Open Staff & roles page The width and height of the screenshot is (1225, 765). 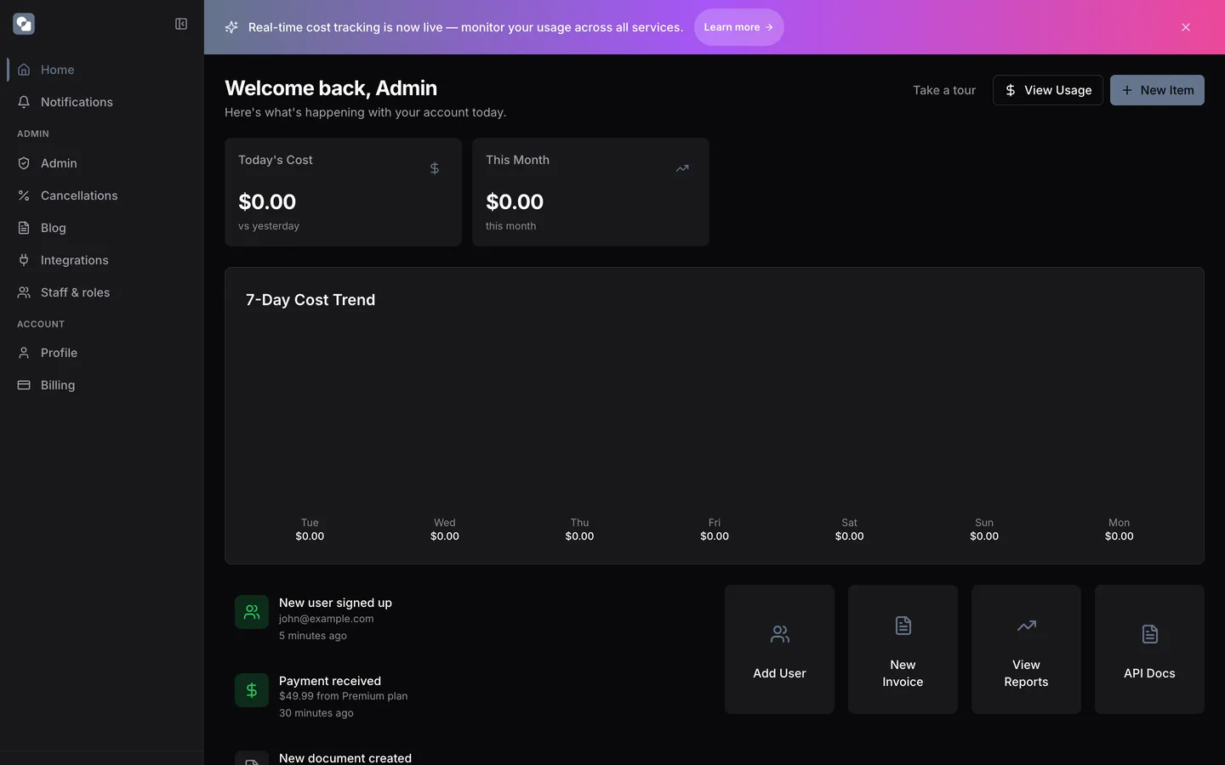point(102,292)
